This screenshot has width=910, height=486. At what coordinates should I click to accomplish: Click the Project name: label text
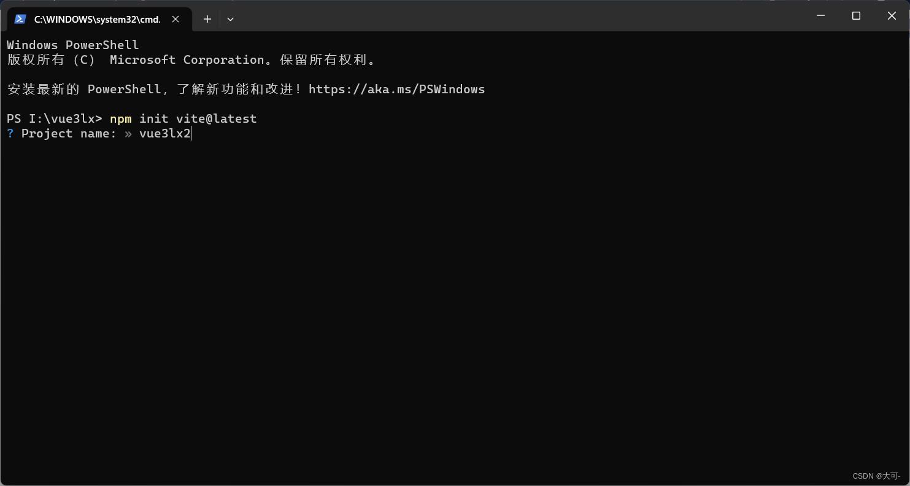pyautogui.click(x=69, y=133)
